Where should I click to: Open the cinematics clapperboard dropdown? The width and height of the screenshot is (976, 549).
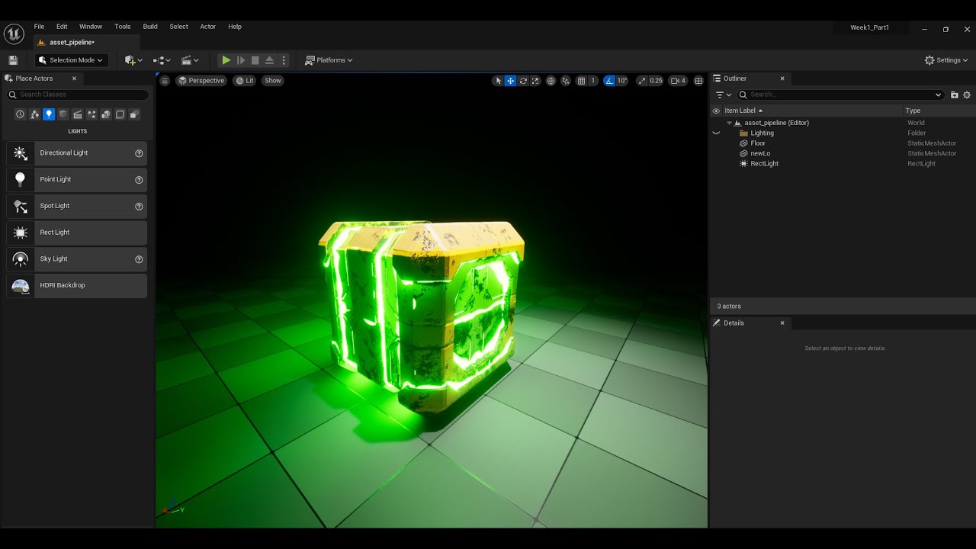(x=190, y=60)
